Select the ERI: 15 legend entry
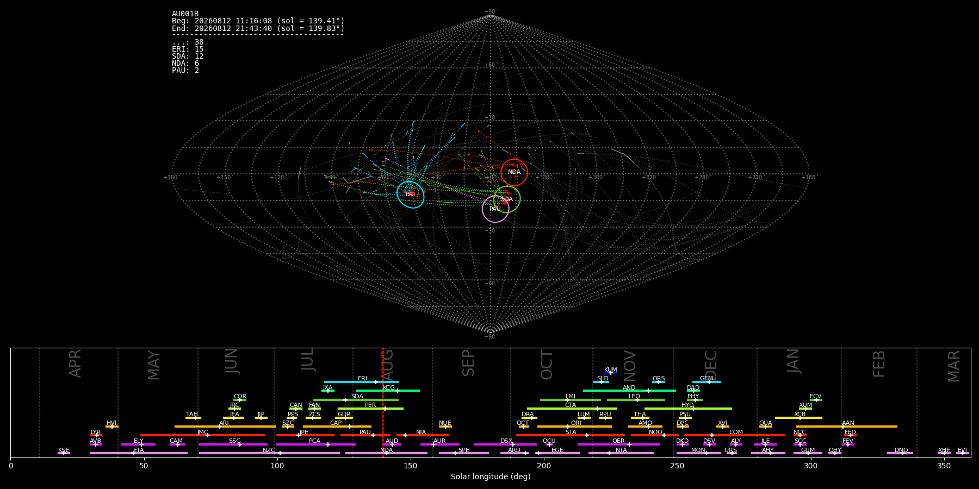979x489 pixels. click(x=188, y=49)
